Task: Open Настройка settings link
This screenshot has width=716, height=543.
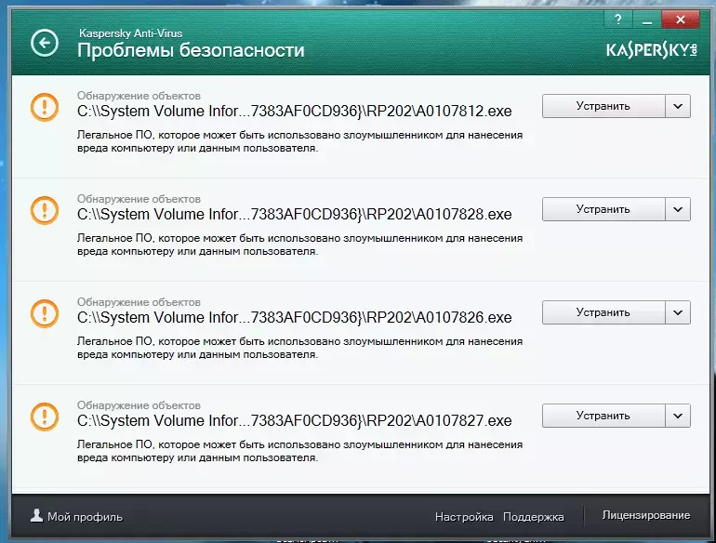Action: coord(464,517)
